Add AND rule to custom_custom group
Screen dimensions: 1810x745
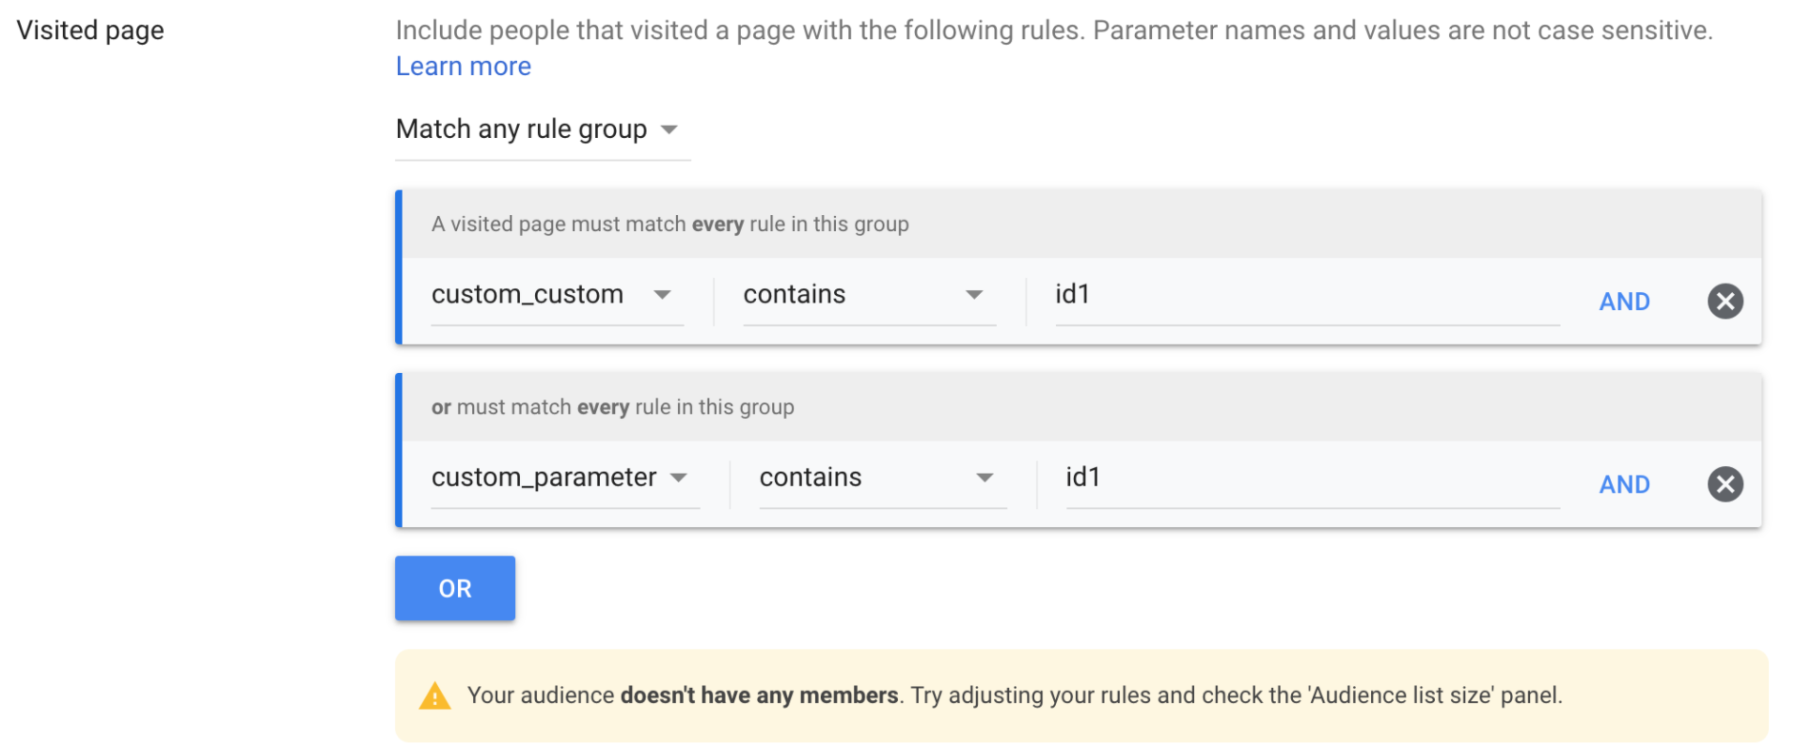point(1624,302)
